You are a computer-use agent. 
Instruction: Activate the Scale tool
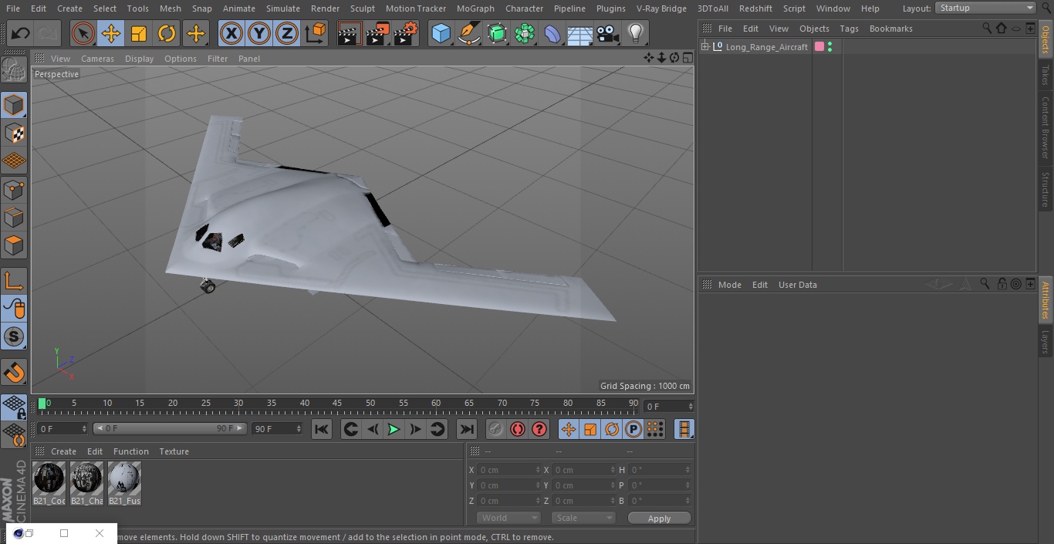pos(139,33)
